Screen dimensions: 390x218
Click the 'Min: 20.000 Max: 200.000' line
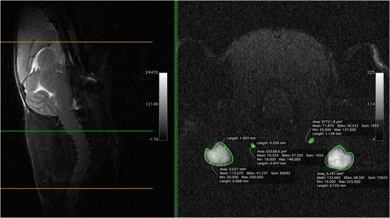(241, 177)
